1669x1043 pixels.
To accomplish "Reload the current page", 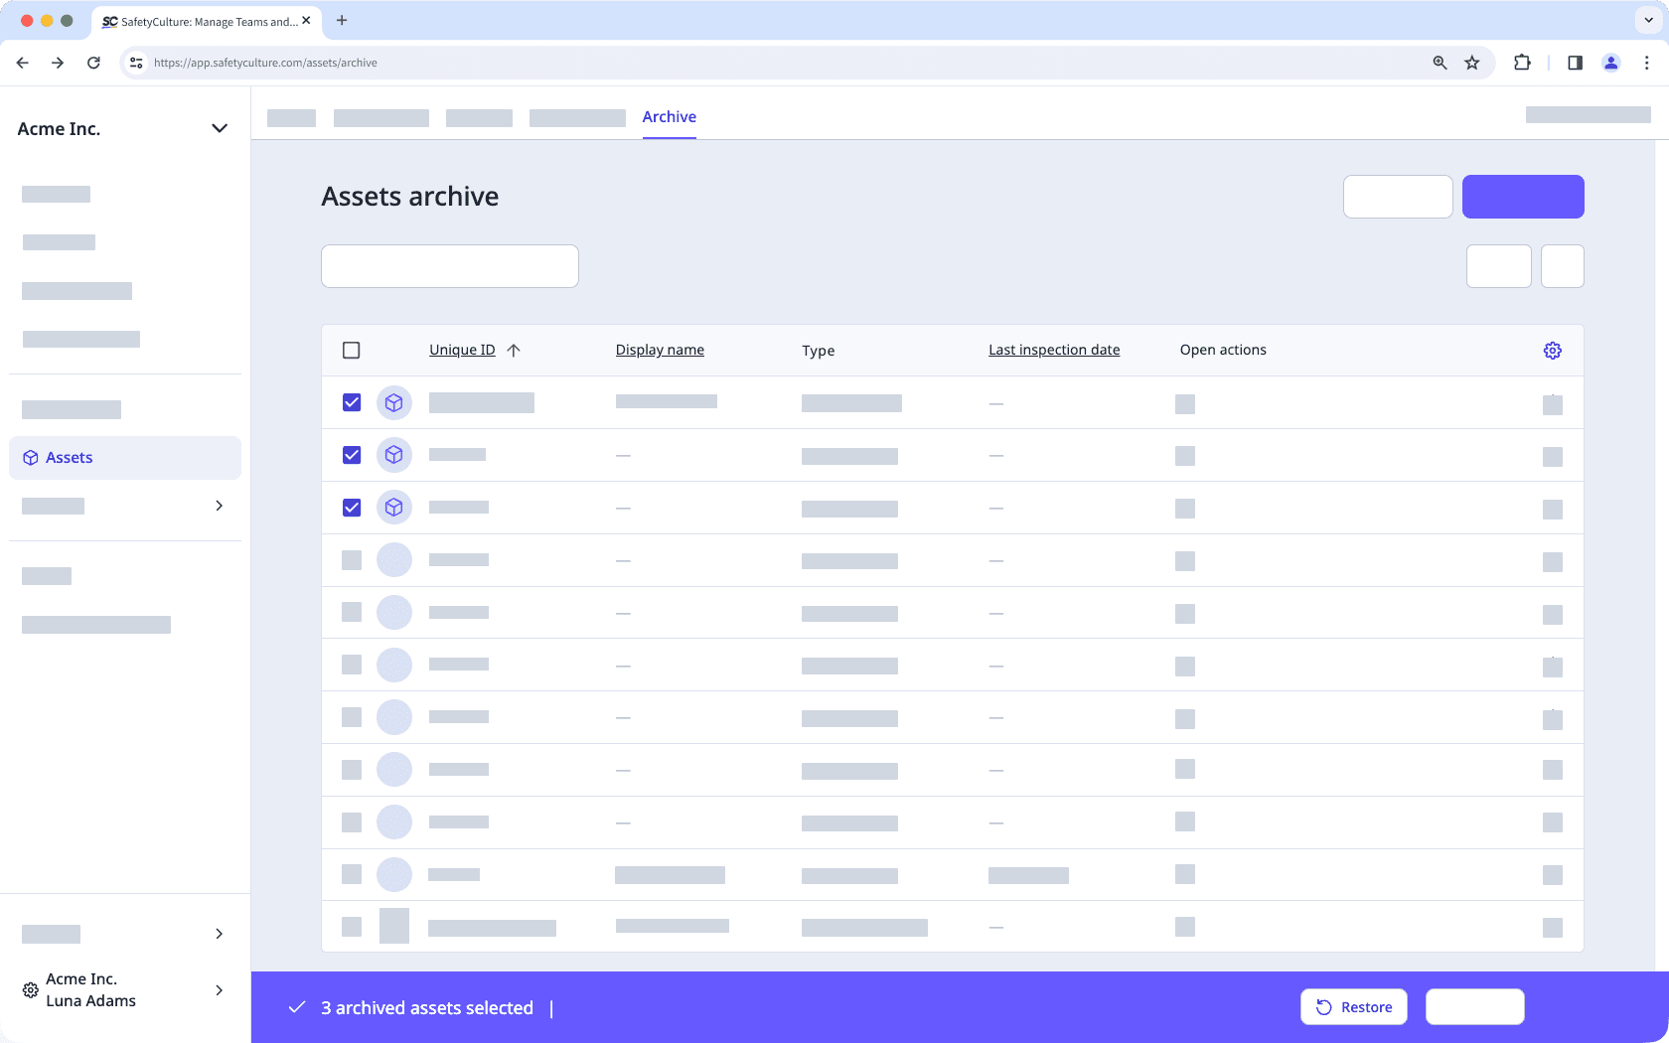I will tap(93, 62).
